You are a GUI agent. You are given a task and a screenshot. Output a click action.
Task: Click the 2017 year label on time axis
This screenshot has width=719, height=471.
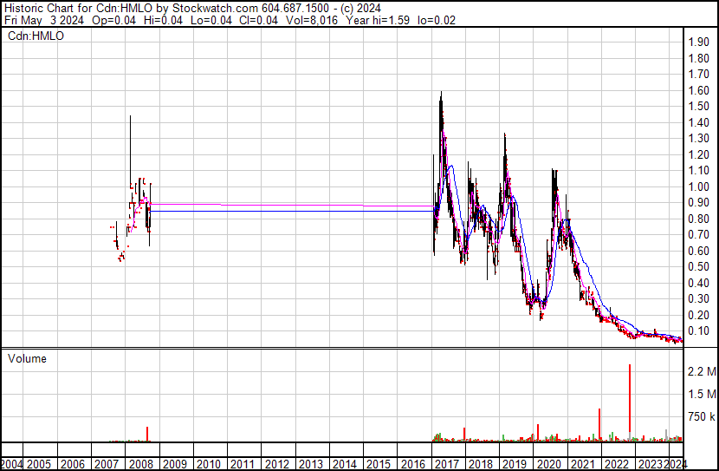click(447, 464)
